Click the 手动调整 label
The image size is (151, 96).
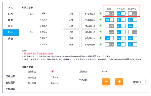click(x=83, y=80)
